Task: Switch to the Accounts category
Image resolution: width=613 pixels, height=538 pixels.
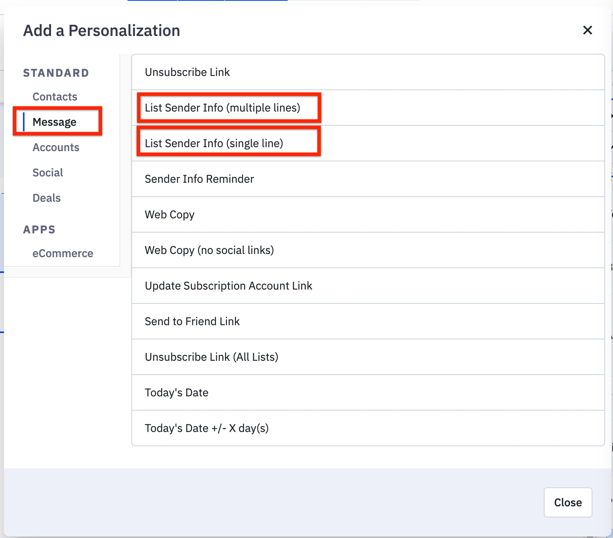Action: [56, 147]
